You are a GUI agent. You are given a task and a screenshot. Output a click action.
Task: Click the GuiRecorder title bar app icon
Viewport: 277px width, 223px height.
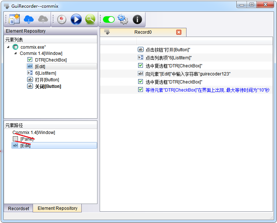7,6
